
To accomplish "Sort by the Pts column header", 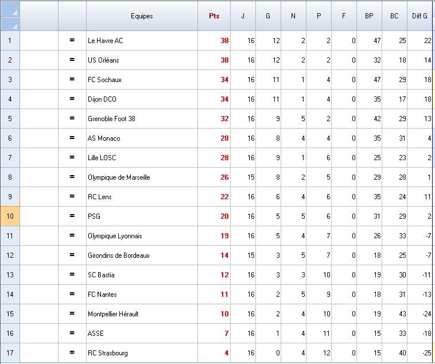I will point(214,16).
